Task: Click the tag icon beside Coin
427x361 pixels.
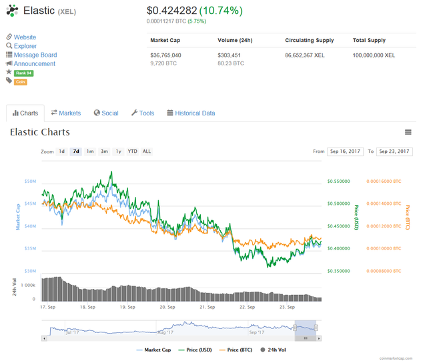Action: (9, 80)
